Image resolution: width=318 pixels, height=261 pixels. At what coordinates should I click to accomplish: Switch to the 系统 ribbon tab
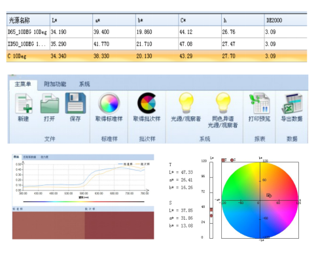click(x=84, y=84)
